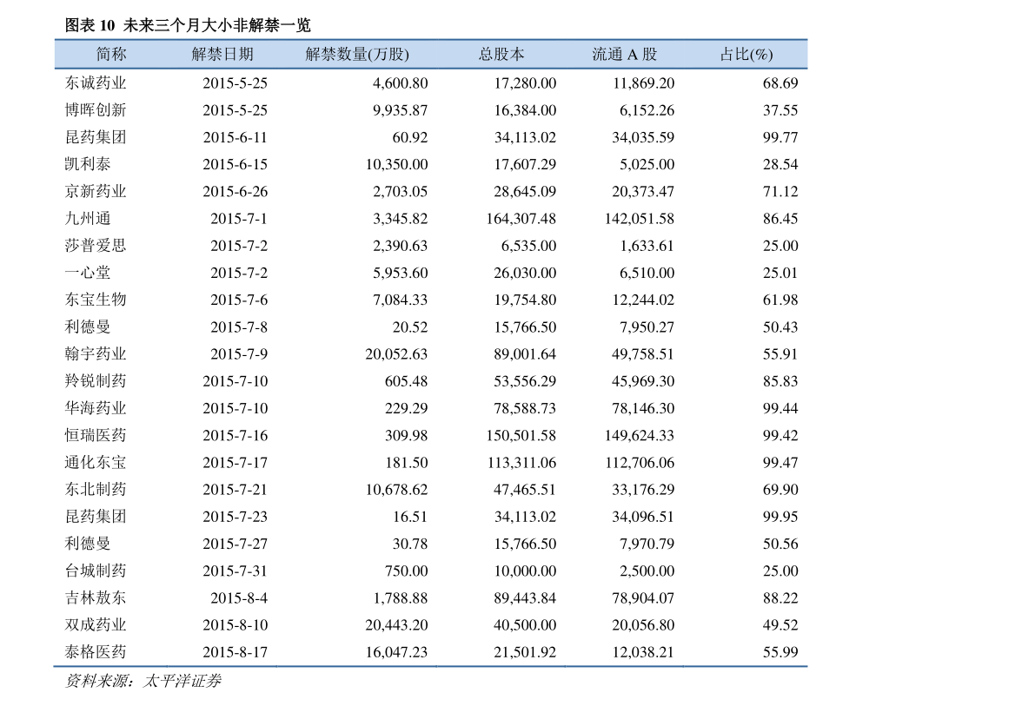Click the percentage value 88.22
The image size is (1035, 706).
click(780, 597)
